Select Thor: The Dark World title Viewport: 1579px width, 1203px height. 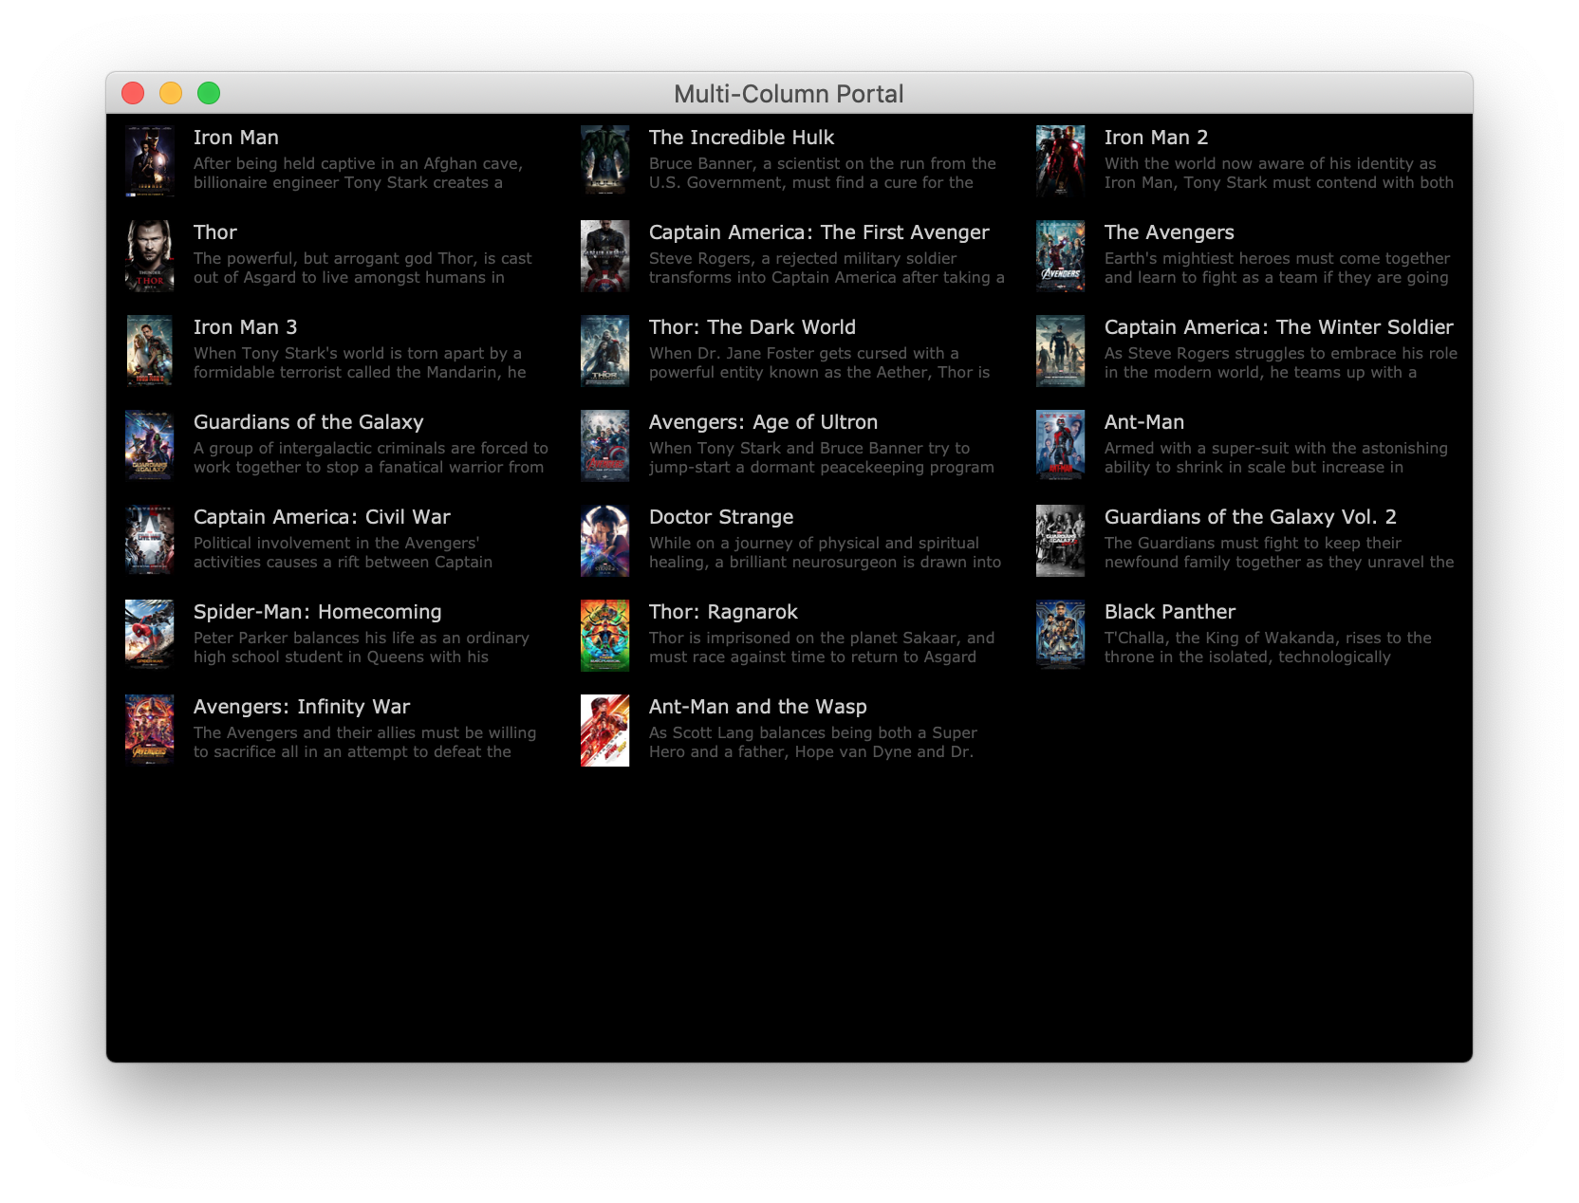pyautogui.click(x=752, y=327)
